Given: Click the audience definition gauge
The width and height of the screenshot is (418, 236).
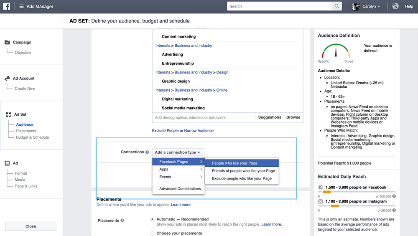Looking at the screenshot, I should coord(336,51).
